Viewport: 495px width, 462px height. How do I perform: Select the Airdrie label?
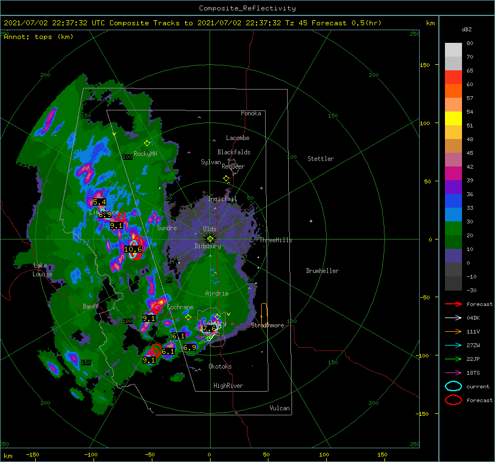coord(217,293)
